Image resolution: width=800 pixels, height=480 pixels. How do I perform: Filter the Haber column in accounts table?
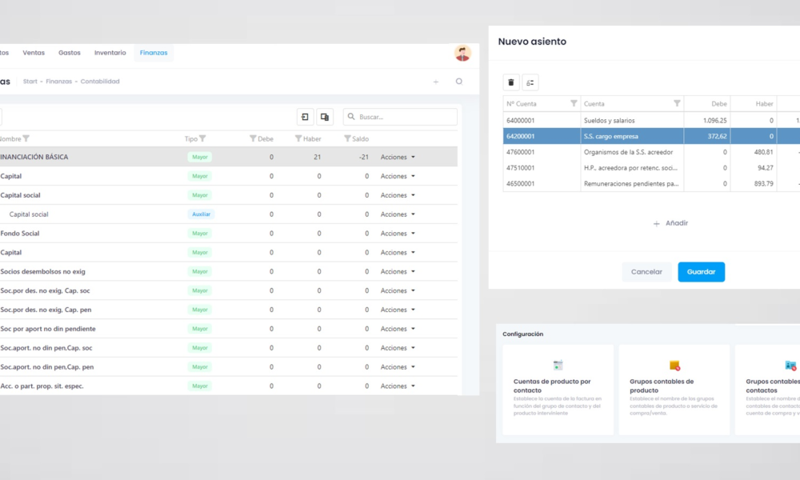tap(298, 138)
